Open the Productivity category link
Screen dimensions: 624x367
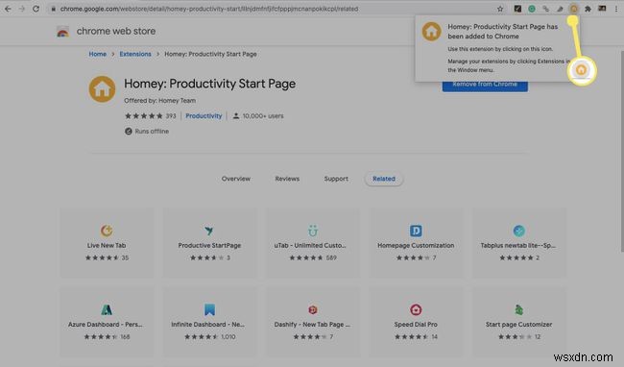(204, 116)
